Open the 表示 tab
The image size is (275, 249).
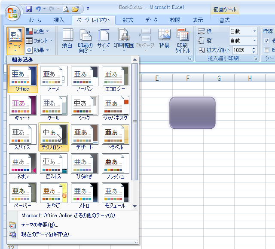(198, 20)
